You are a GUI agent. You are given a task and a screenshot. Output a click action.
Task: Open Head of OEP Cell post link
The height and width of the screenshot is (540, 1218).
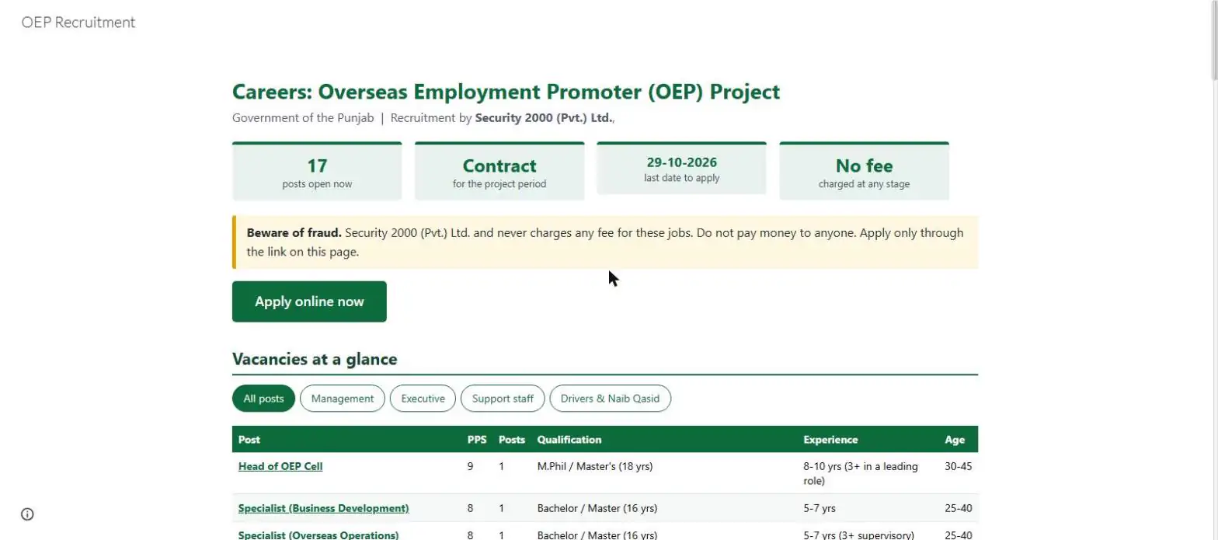[x=280, y=466]
